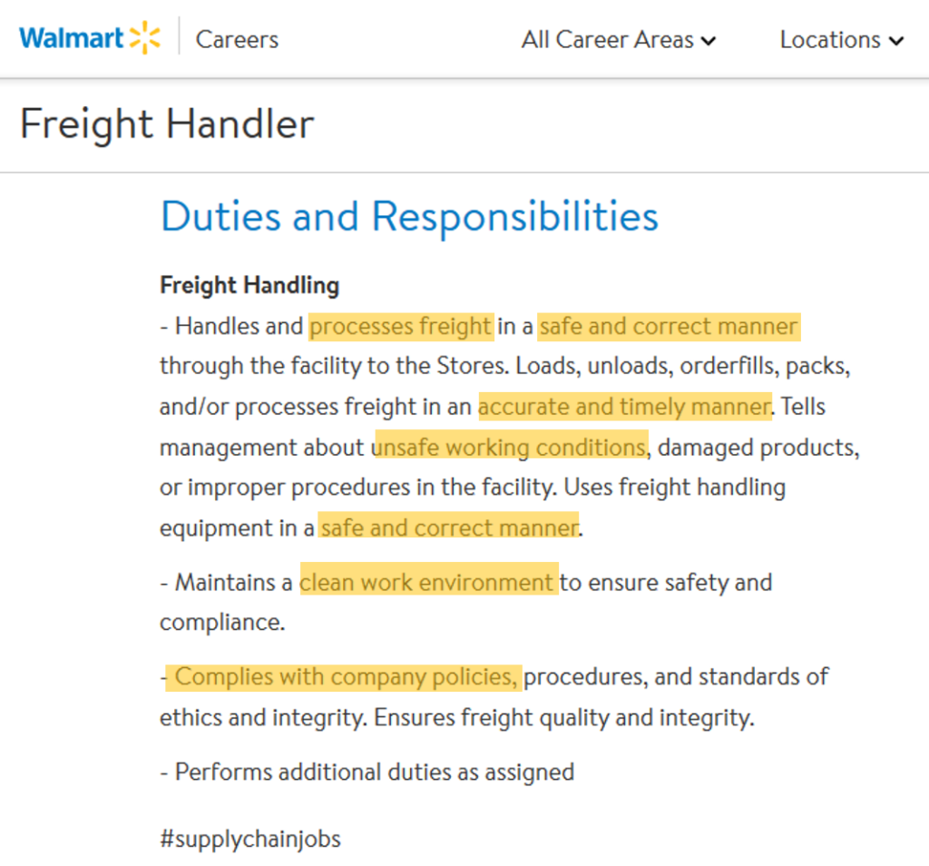The height and width of the screenshot is (866, 929).
Task: Click the Walmart wordmark in header
Action: click(x=71, y=38)
